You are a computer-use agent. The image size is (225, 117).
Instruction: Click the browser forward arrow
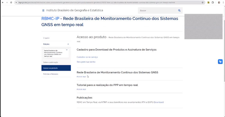(x=7, y=2)
